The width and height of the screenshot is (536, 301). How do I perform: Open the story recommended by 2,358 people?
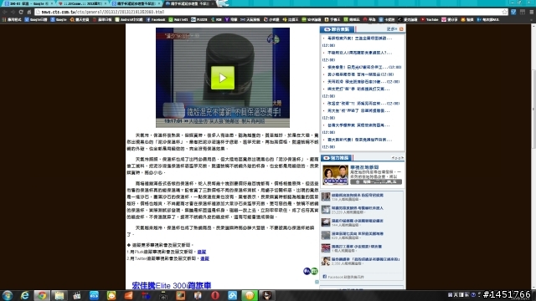[365, 259]
